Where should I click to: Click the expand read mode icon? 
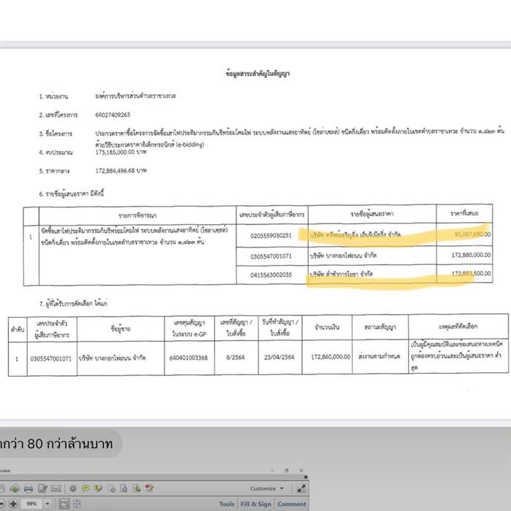[x=300, y=488]
